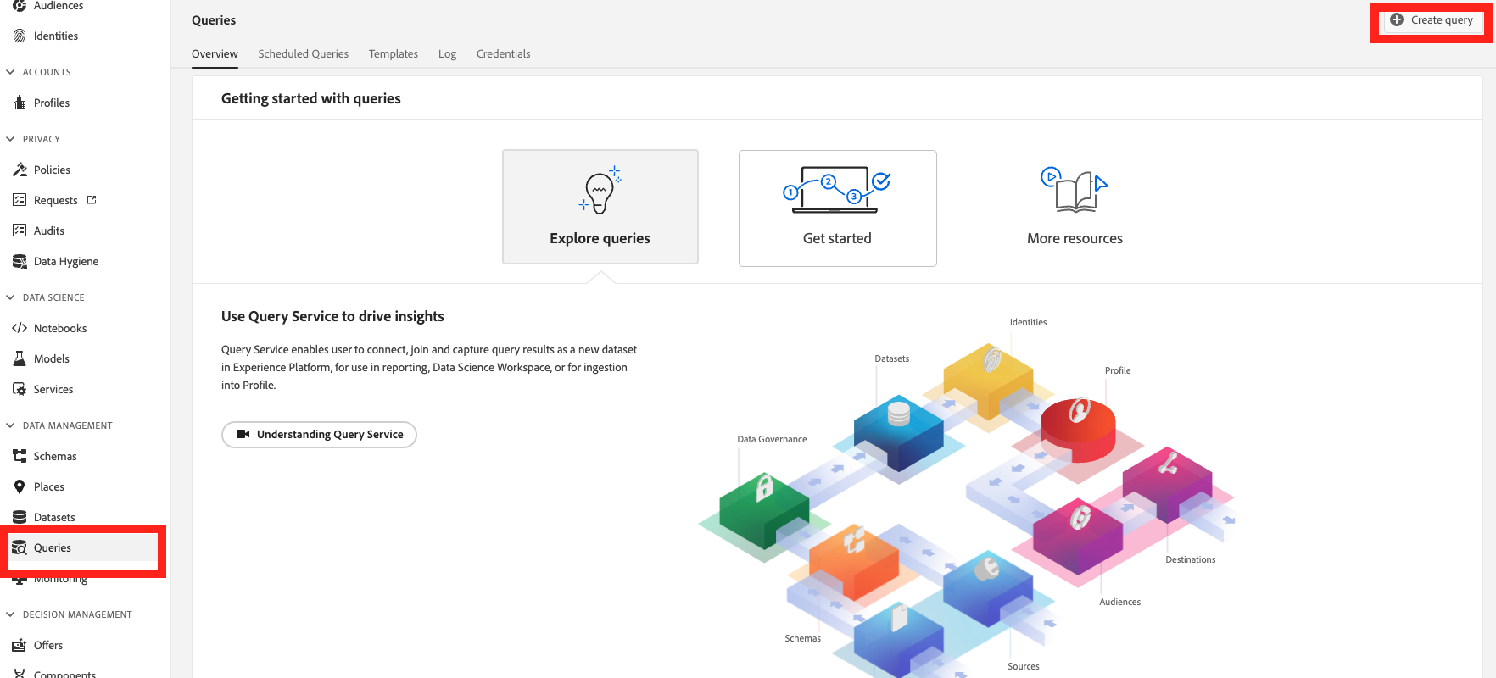1496x678 pixels.
Task: Select the Get started card
Action: click(837, 208)
